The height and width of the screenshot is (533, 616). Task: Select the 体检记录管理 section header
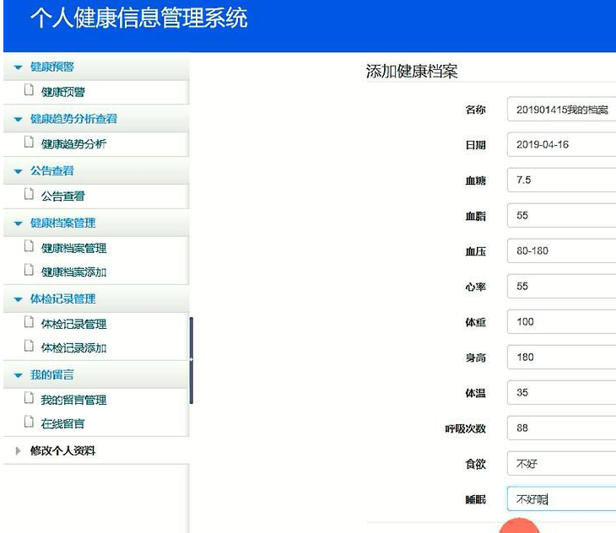pyautogui.click(x=96, y=299)
